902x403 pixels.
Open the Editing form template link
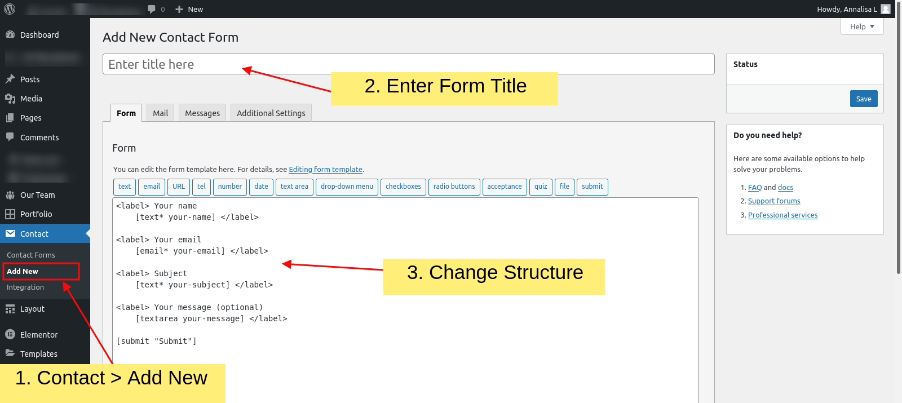coord(326,169)
